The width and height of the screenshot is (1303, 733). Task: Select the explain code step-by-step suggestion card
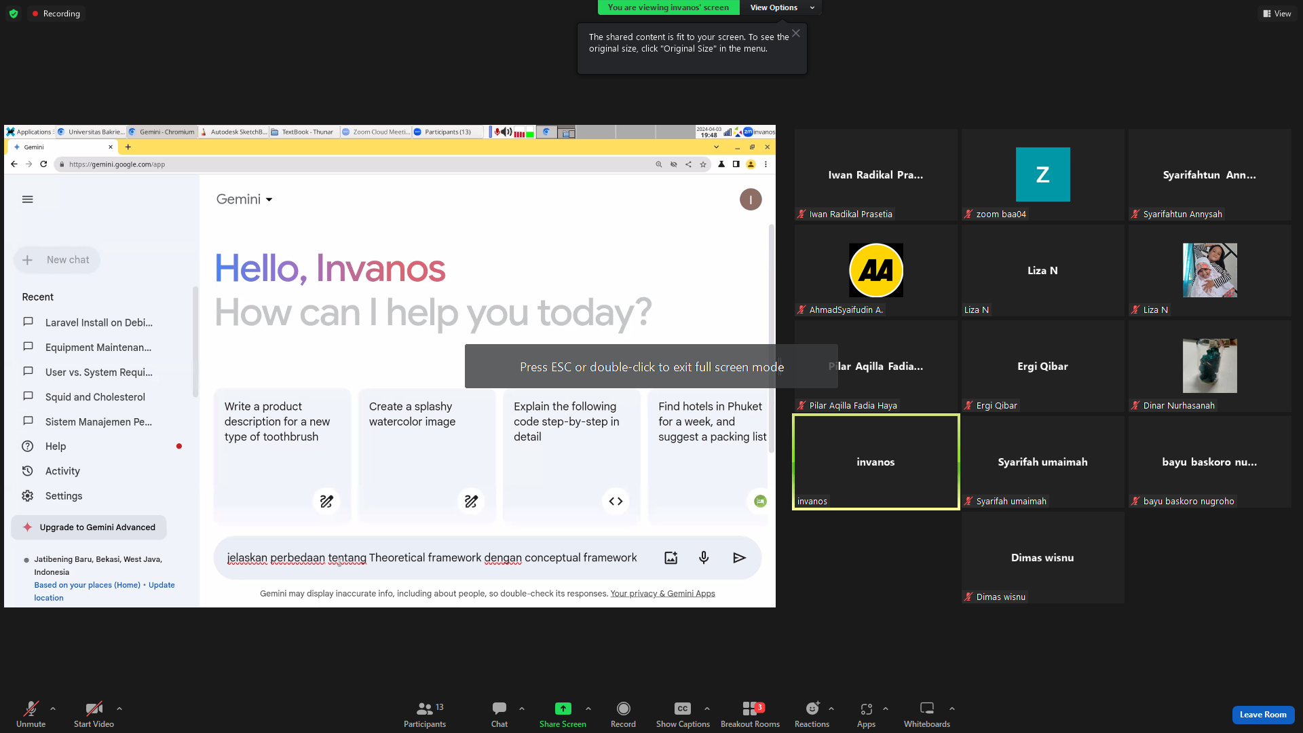tap(571, 456)
